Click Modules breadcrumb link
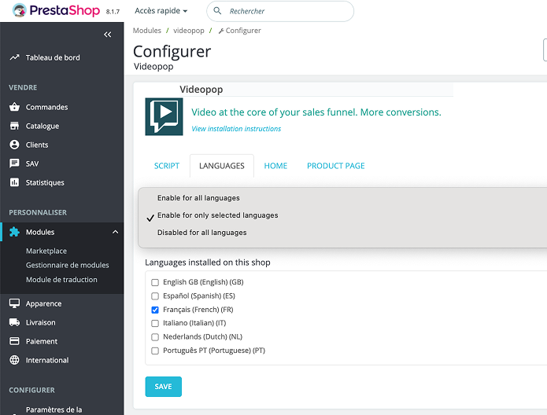The image size is (547, 415). click(147, 31)
